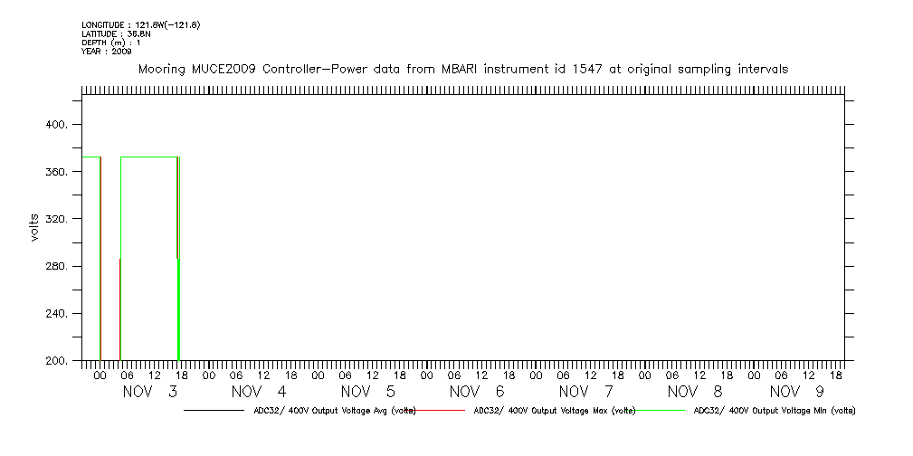Image resolution: width=913 pixels, height=456 pixels.
Task: Click the NOV 3 date label
Action: point(149,392)
